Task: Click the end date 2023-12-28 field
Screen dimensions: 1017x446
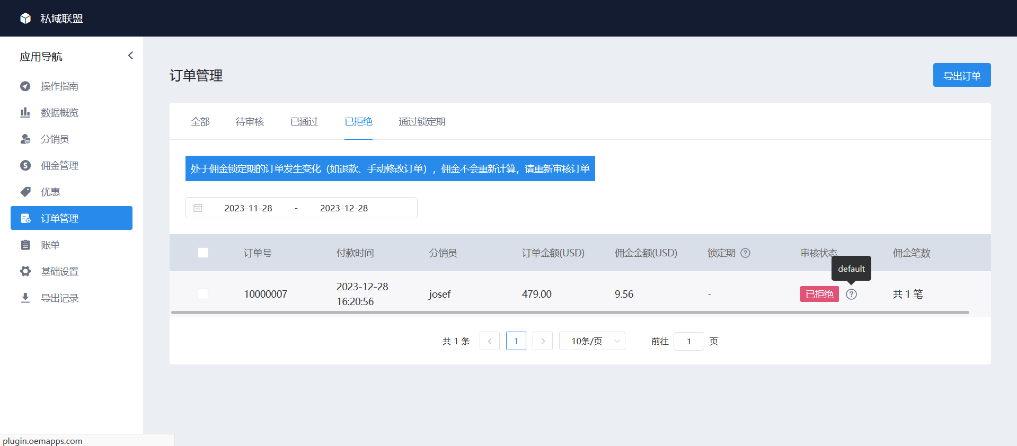Action: [x=344, y=208]
